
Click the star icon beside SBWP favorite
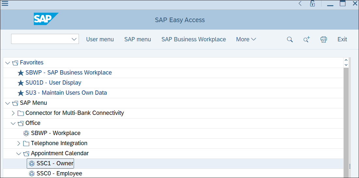(21, 73)
